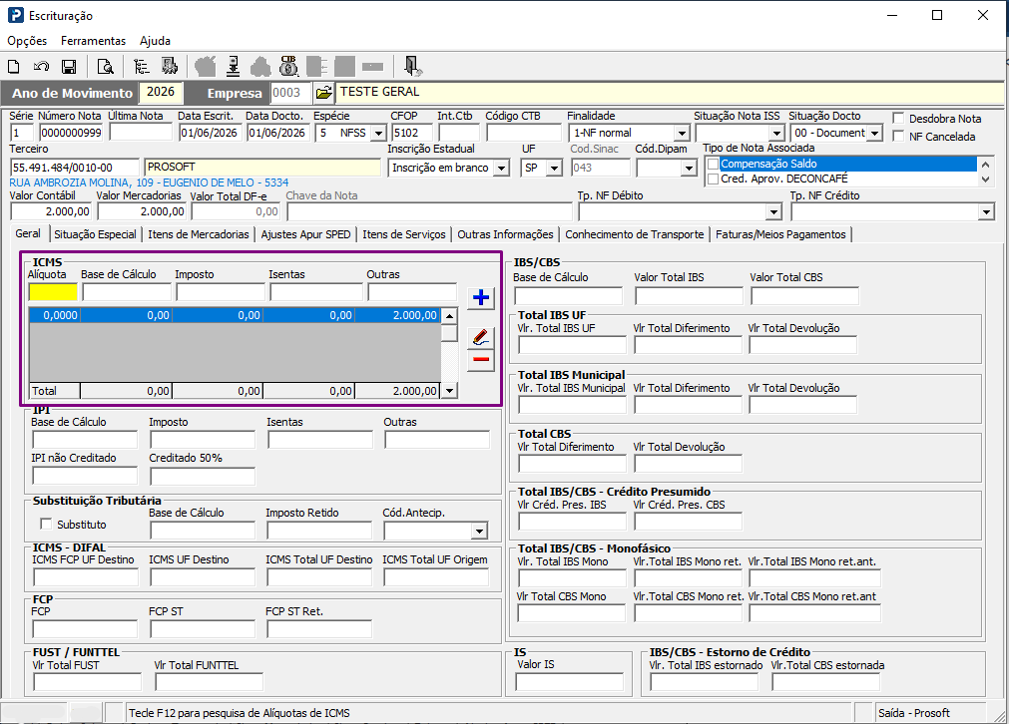Open the Ajuda menu

[155, 41]
